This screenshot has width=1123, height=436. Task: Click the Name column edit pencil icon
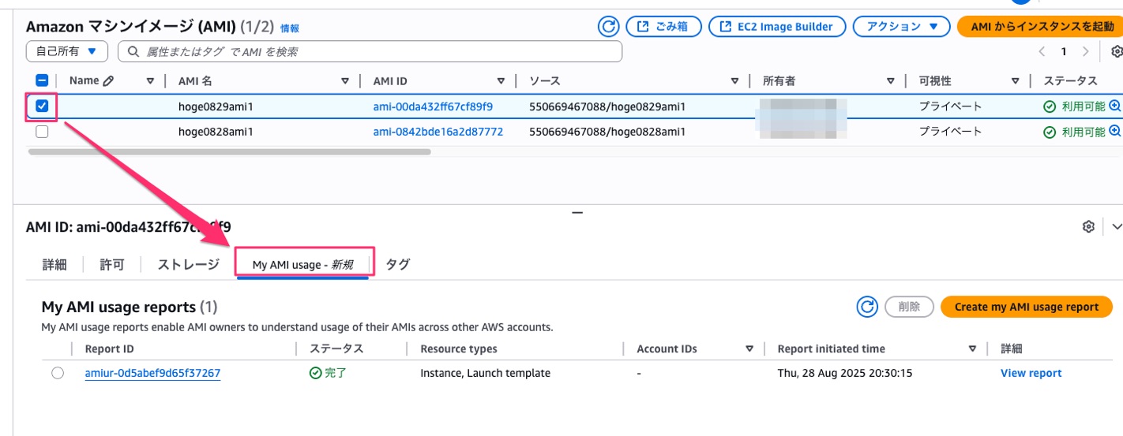point(108,80)
